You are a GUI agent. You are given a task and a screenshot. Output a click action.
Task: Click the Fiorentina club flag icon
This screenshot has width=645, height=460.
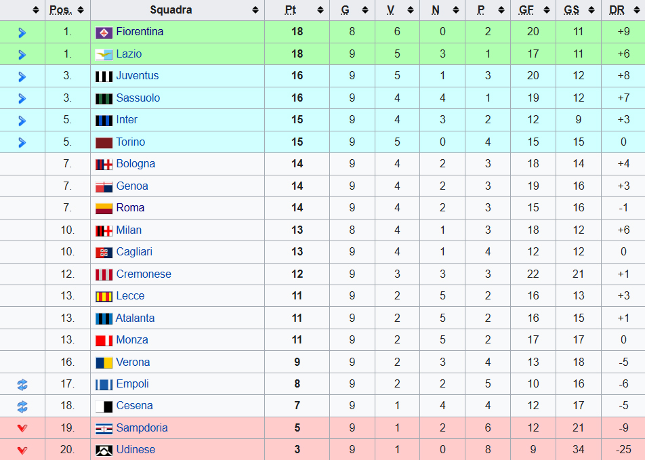click(104, 33)
